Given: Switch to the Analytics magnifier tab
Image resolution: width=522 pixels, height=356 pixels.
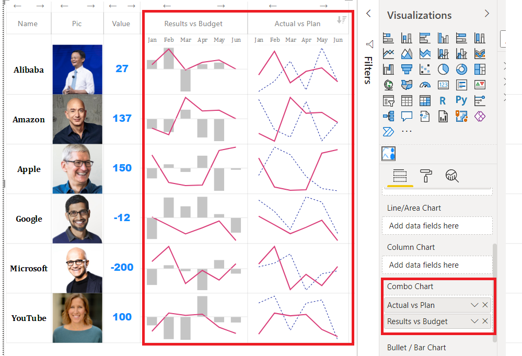Looking at the screenshot, I should pos(452,176).
